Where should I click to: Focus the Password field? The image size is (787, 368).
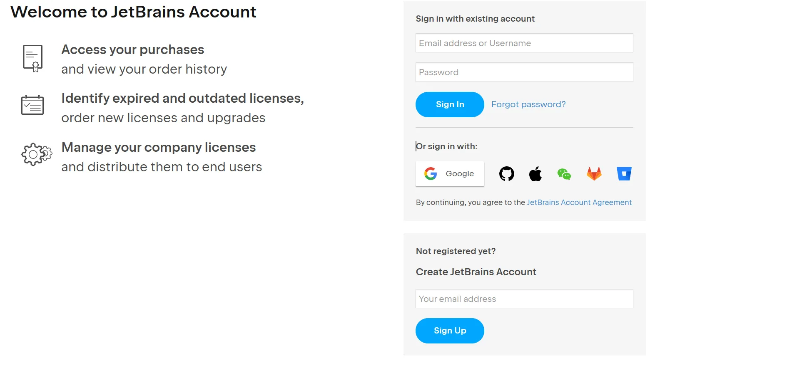[x=524, y=72]
